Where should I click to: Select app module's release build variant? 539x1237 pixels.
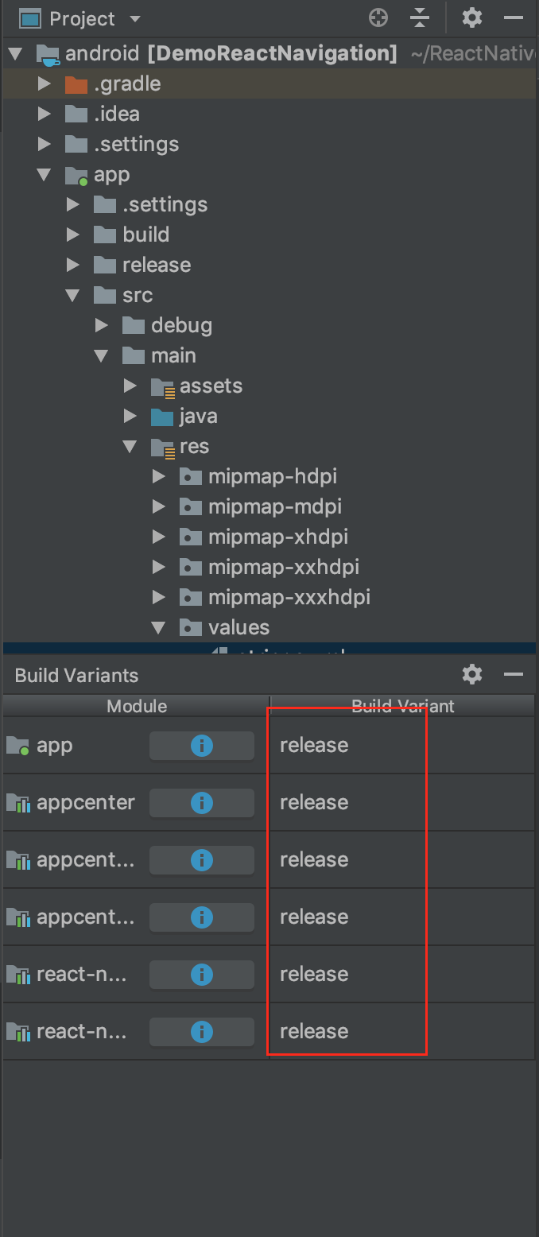point(314,746)
